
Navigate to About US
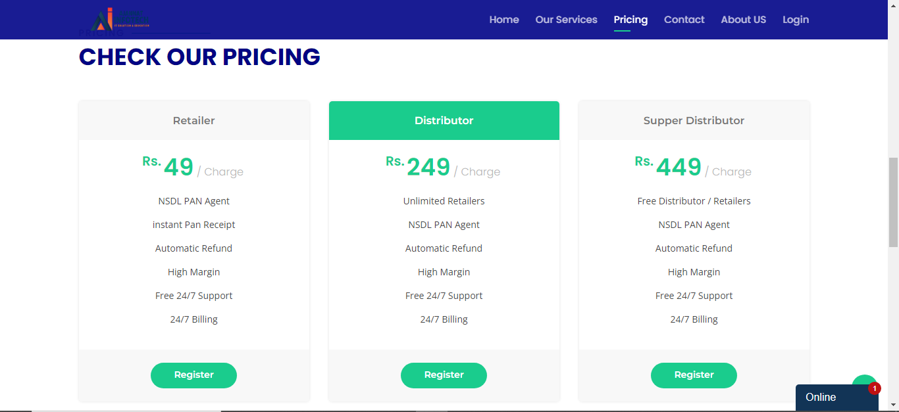click(743, 20)
